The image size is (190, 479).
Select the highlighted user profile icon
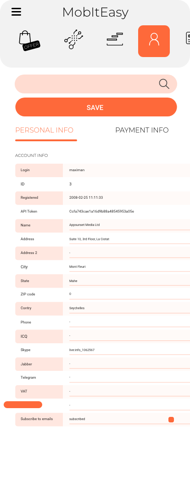pyautogui.click(x=154, y=41)
